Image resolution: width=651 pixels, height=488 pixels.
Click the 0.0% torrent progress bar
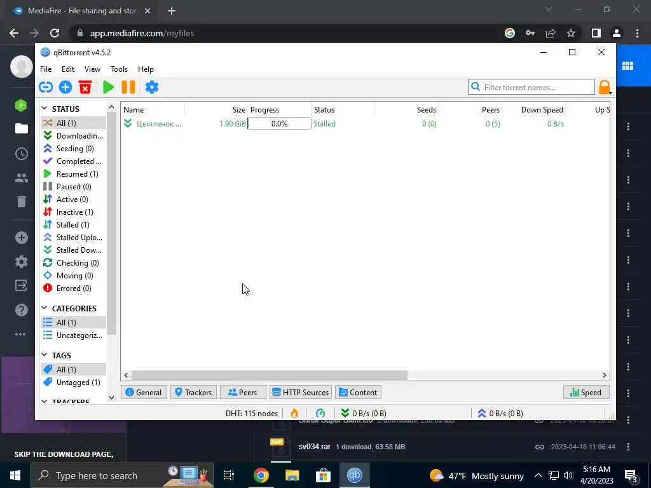[x=280, y=124]
